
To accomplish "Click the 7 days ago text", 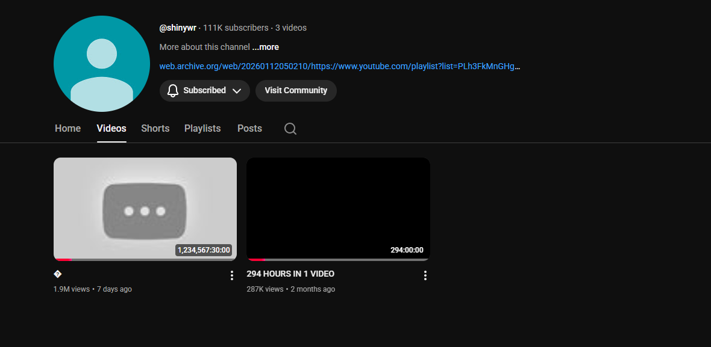I will tap(114, 289).
